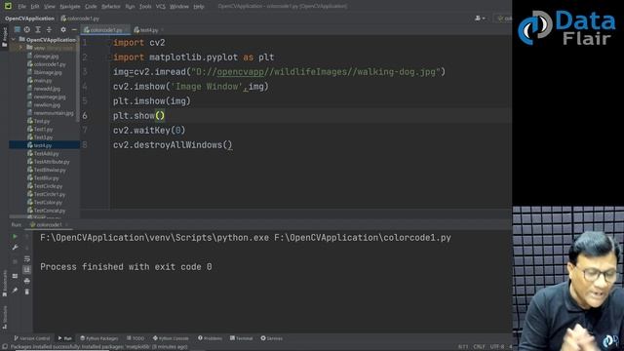
Task: Close the test4.py editor tab
Action: (x=162, y=30)
